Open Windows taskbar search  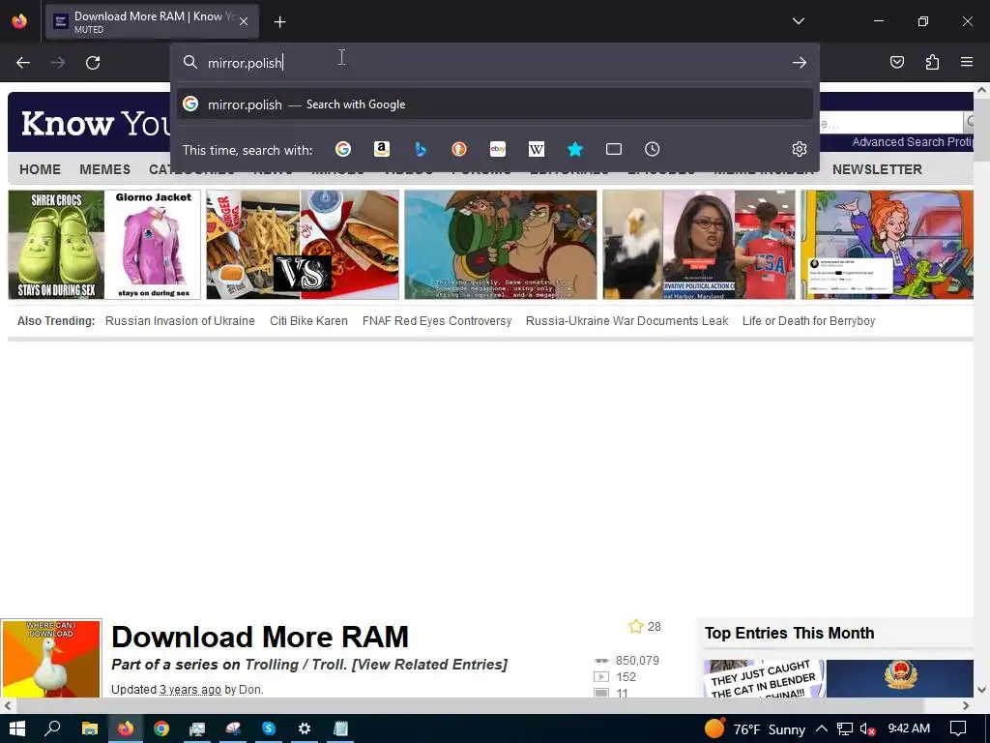(x=52, y=728)
